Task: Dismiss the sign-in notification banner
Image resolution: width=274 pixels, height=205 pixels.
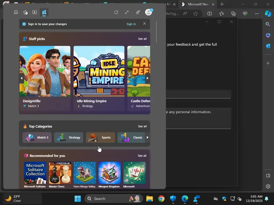Action: click(144, 23)
